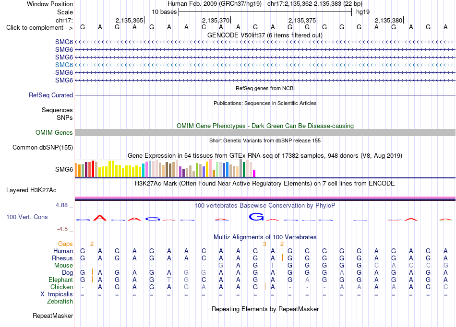Click 'Repeating Elements by RepeatMasker' title
The width and height of the screenshot is (456, 327).
265,309
